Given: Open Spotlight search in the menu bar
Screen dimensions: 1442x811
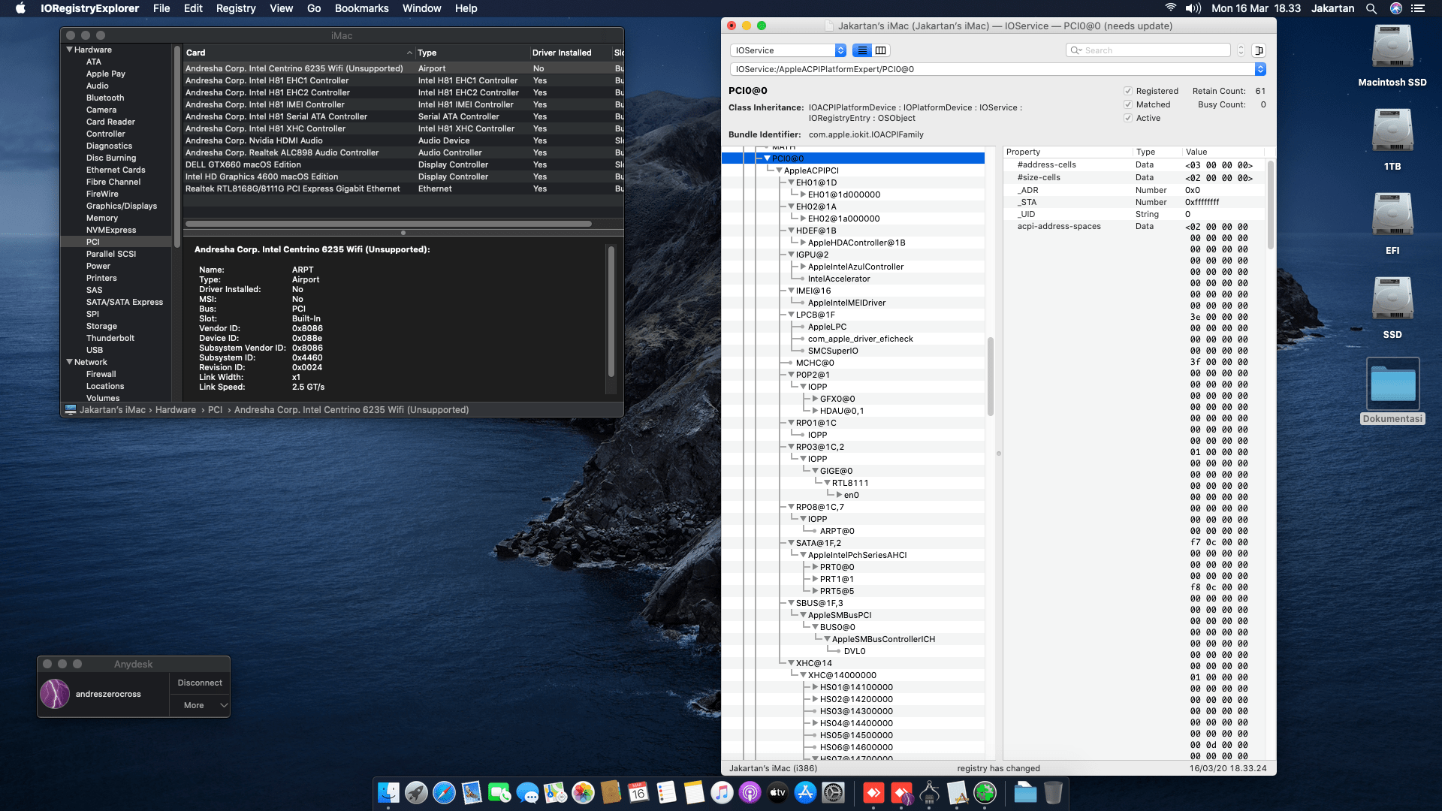Looking at the screenshot, I should pyautogui.click(x=1371, y=8).
